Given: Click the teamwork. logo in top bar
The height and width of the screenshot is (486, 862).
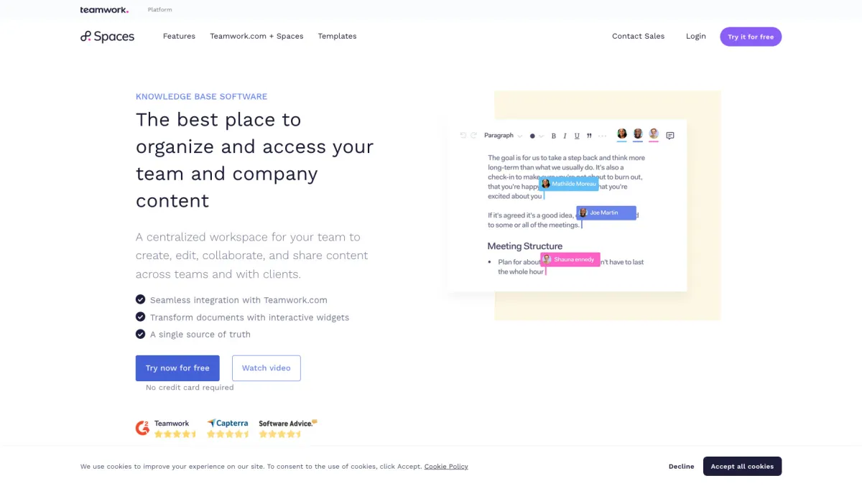Looking at the screenshot, I should (104, 10).
